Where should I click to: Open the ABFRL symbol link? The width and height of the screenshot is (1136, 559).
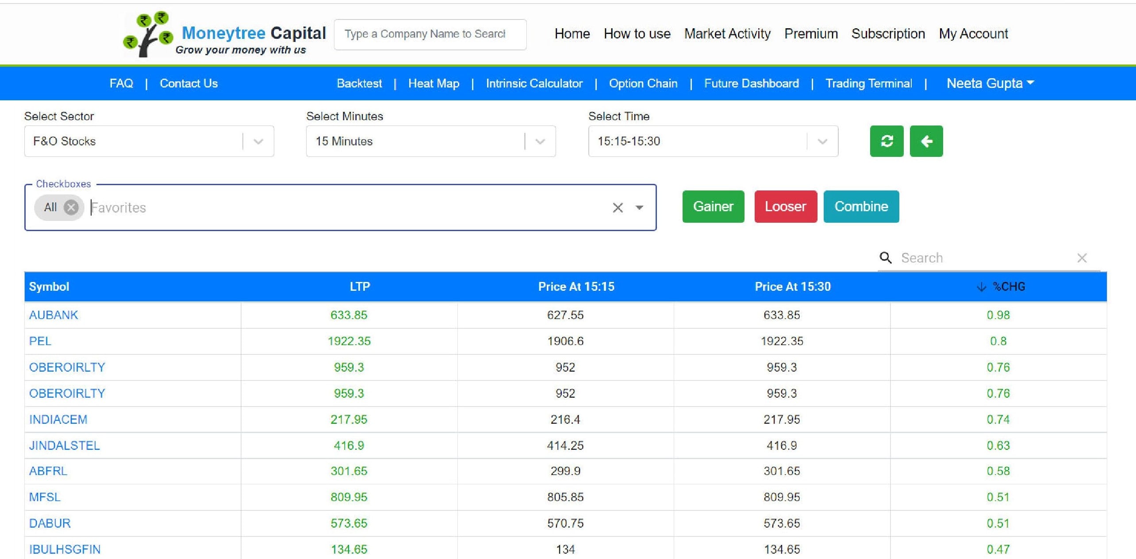(48, 471)
